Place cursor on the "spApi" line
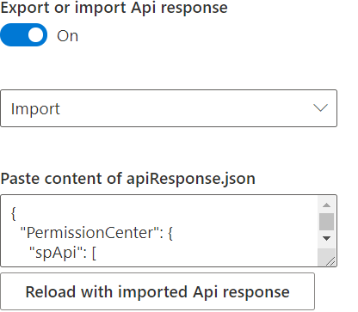The height and width of the screenshot is (312, 358). (63, 253)
